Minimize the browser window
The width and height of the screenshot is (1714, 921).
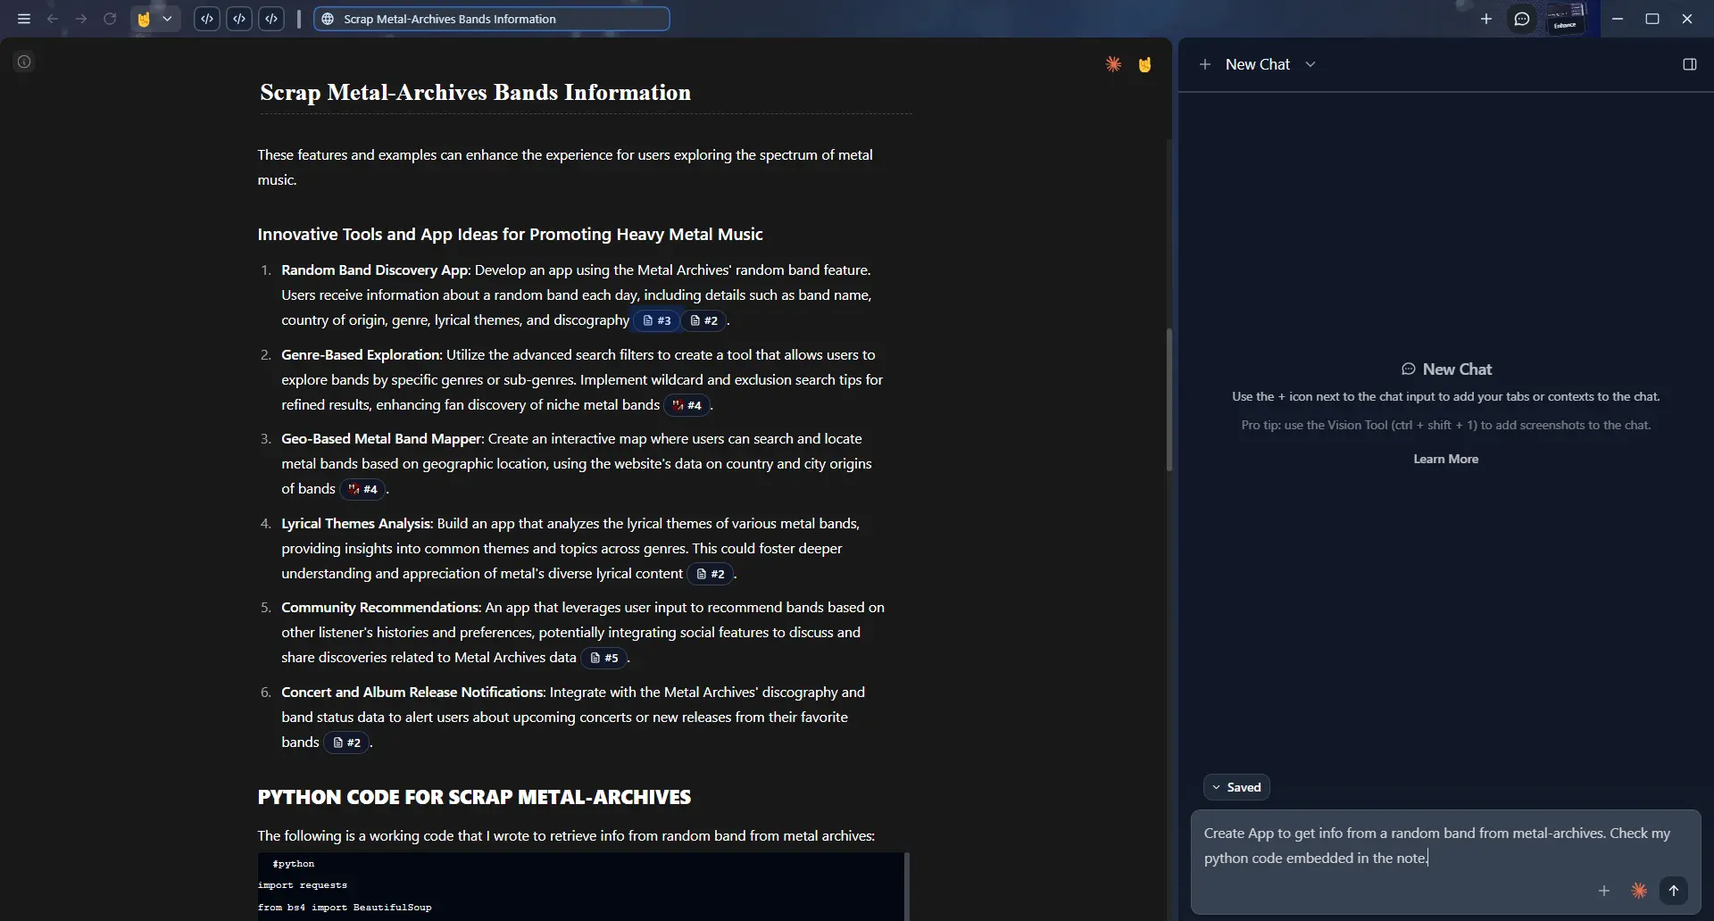coord(1618,19)
